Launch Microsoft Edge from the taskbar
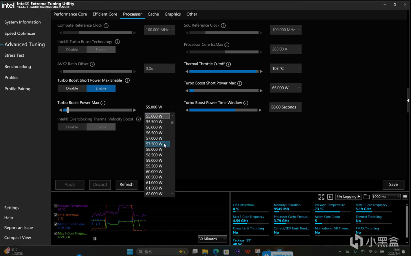 click(x=216, y=252)
